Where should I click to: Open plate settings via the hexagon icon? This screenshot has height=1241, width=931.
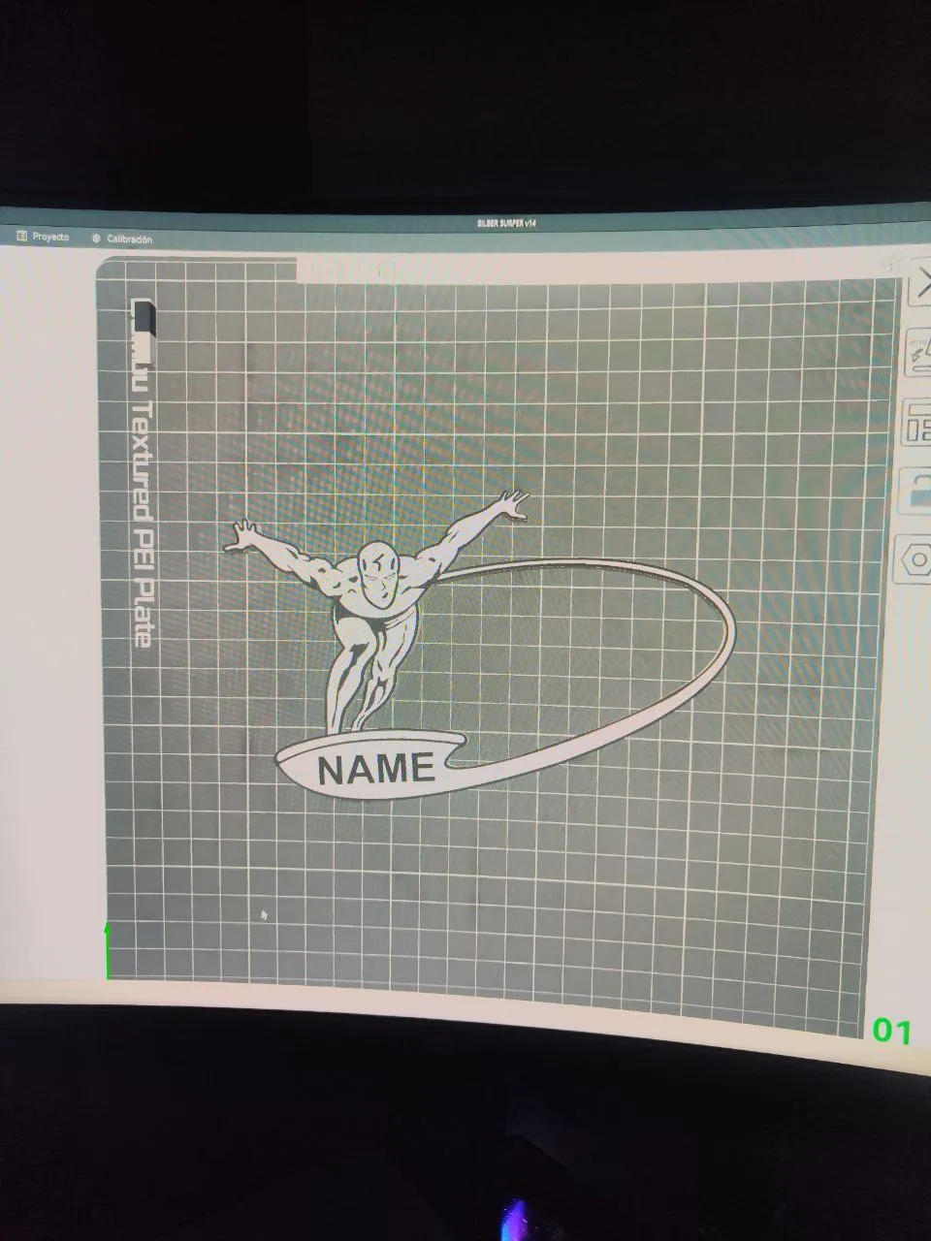coord(915,558)
